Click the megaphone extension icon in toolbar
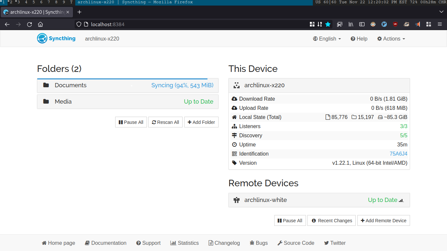Viewport: 447px width, 251px height. click(x=418, y=24)
